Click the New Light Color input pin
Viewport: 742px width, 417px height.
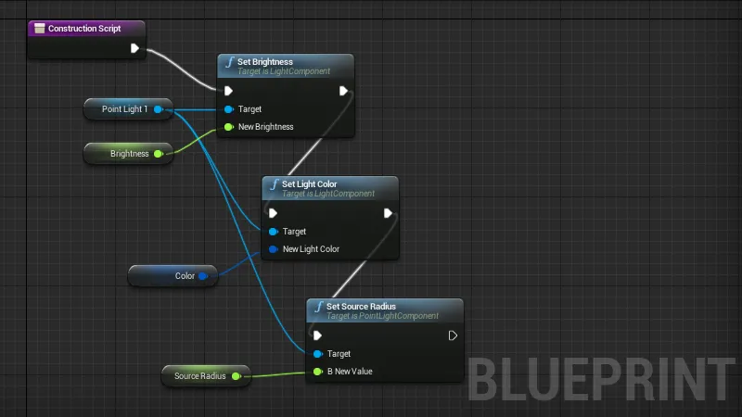[x=273, y=249]
